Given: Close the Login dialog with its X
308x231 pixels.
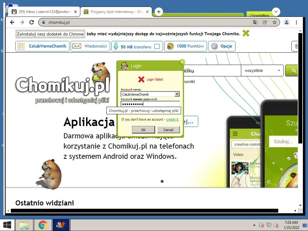Looking at the screenshot, I should [182, 62].
